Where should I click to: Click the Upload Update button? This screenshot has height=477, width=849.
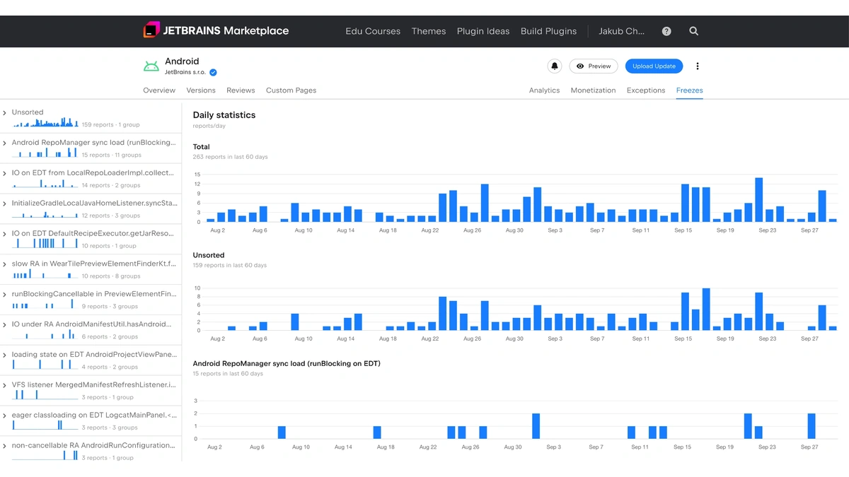point(654,66)
